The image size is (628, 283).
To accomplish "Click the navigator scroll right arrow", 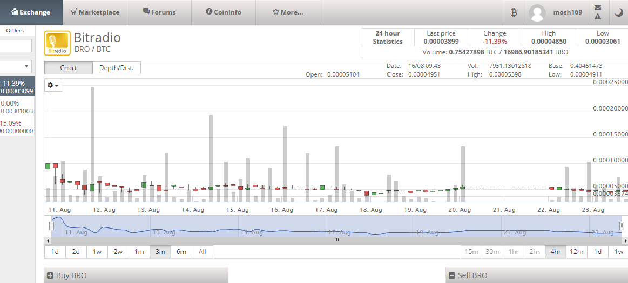I will point(625,240).
